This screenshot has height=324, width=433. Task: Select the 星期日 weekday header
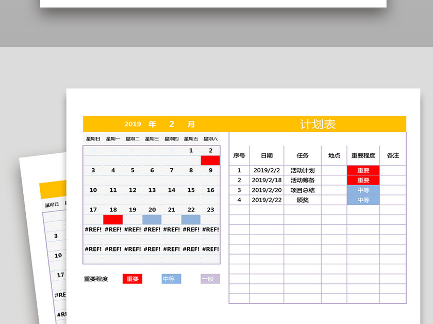tap(92, 138)
